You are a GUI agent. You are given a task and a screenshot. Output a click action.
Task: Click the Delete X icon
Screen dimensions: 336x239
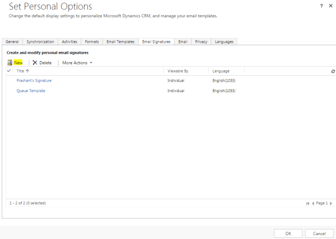tap(35, 62)
